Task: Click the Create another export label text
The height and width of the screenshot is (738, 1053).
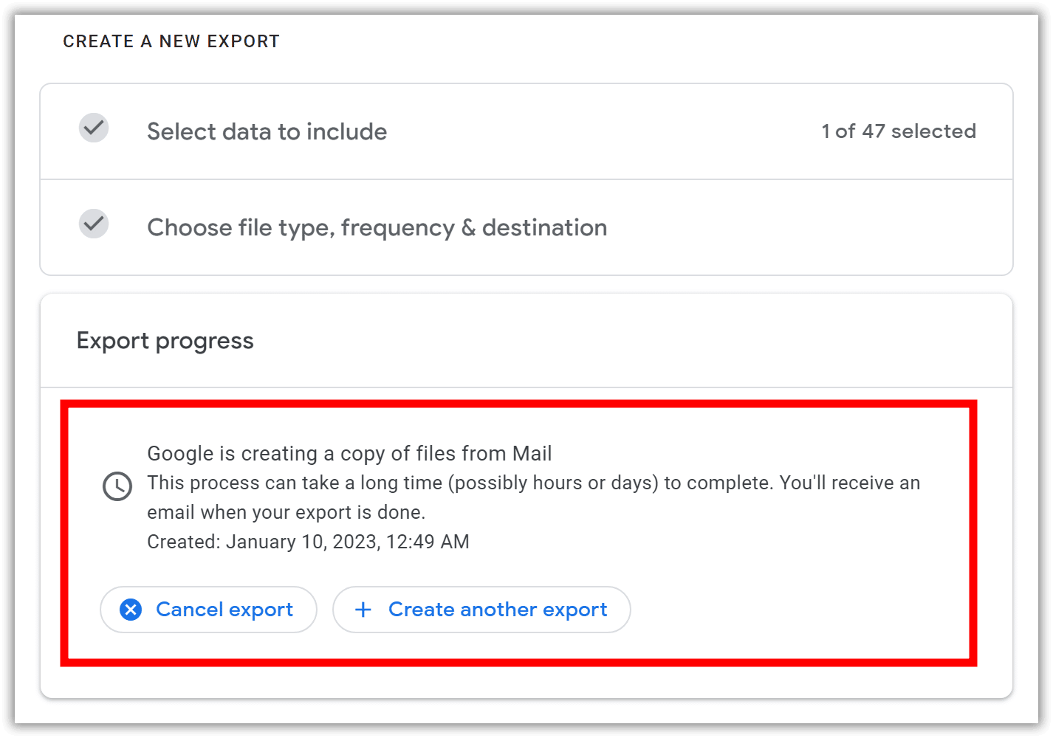Action: pos(498,610)
